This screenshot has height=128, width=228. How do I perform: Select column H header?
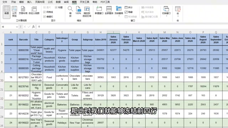(x=100, y=32)
